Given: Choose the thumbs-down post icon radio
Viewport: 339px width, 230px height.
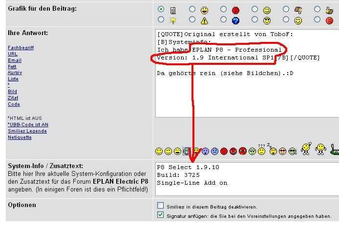Looking at the screenshot, I should (x=286, y=9).
